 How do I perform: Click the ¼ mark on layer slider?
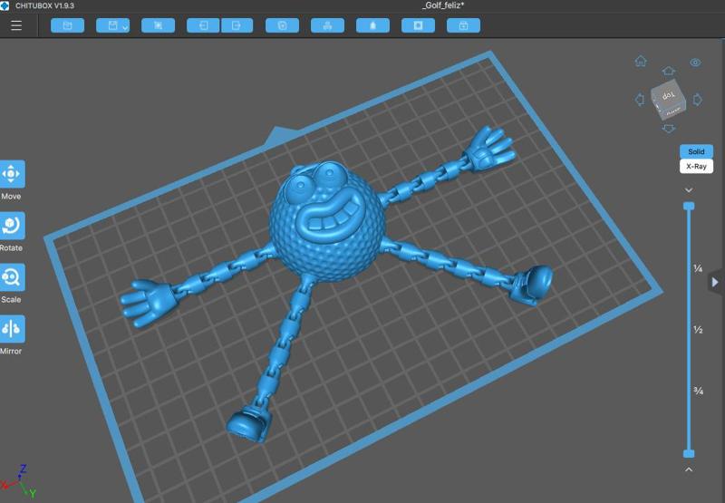pyautogui.click(x=698, y=268)
